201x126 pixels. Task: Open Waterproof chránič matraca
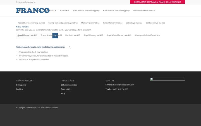147,35
